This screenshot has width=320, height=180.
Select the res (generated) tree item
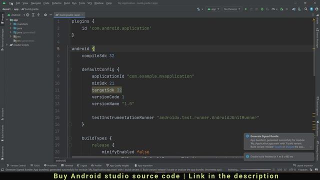23,41
